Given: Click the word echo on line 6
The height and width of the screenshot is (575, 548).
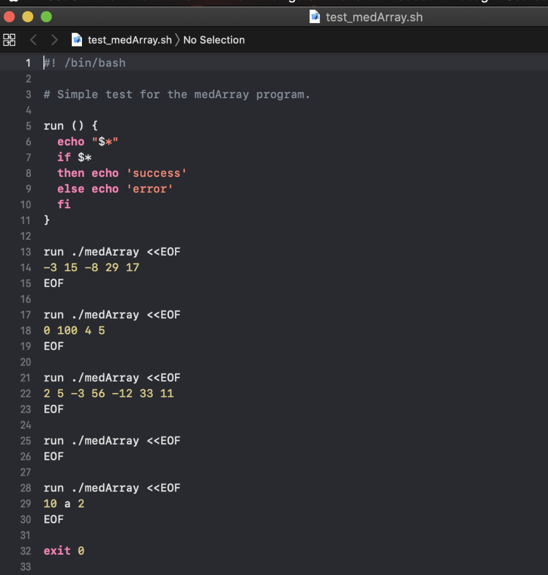Looking at the screenshot, I should pos(71,142).
